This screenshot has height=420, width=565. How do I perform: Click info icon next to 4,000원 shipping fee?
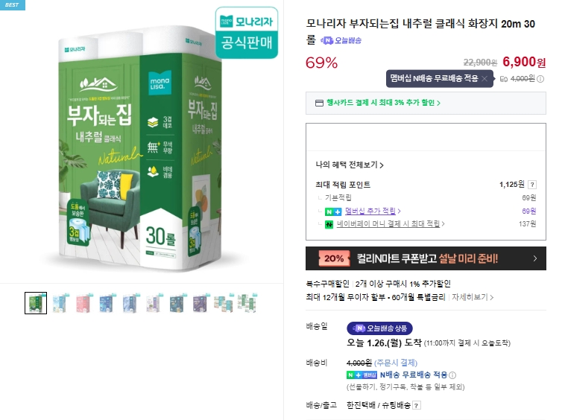[x=540, y=79]
